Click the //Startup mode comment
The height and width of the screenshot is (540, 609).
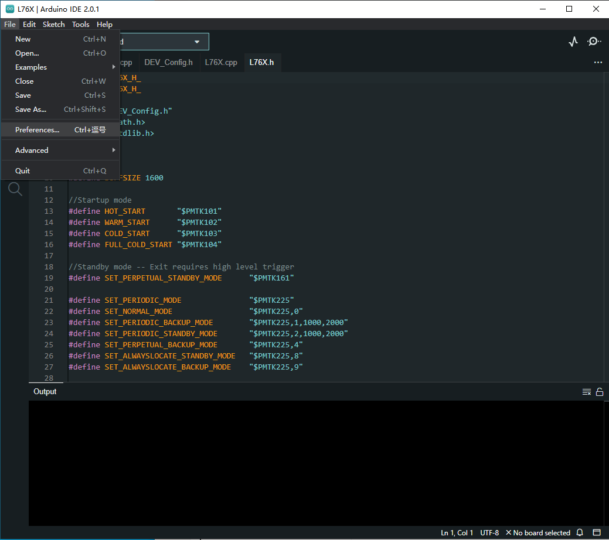point(100,200)
